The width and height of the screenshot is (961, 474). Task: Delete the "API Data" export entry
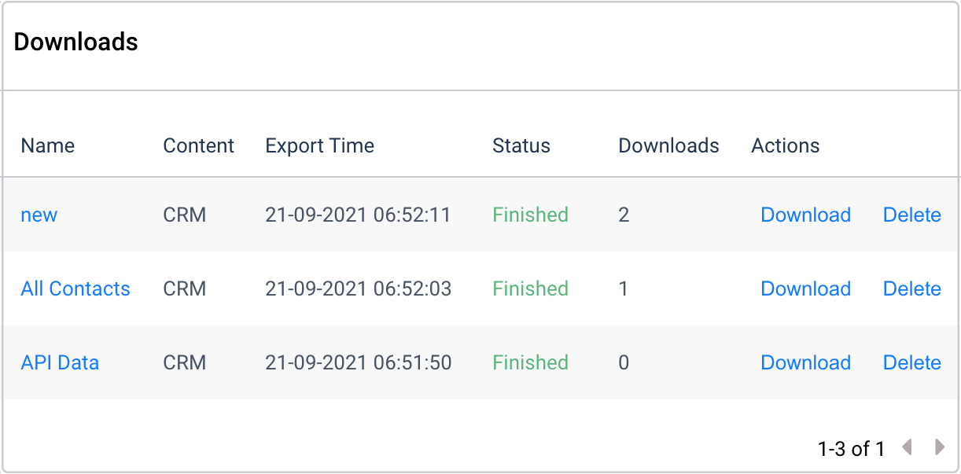pos(911,362)
